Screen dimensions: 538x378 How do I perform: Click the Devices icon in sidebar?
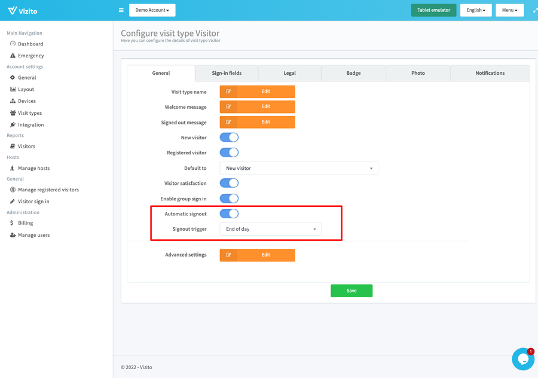(13, 101)
